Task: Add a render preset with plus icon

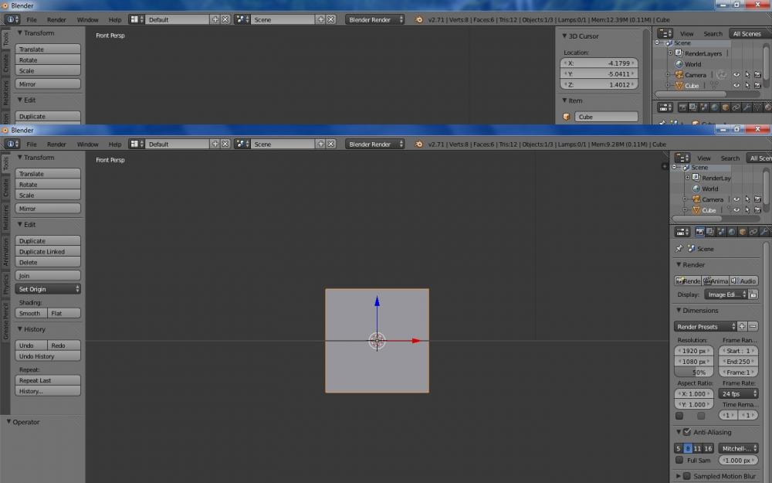Action: click(742, 326)
